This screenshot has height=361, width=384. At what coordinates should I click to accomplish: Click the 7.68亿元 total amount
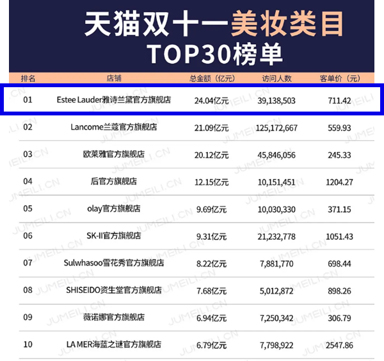coord(212,291)
